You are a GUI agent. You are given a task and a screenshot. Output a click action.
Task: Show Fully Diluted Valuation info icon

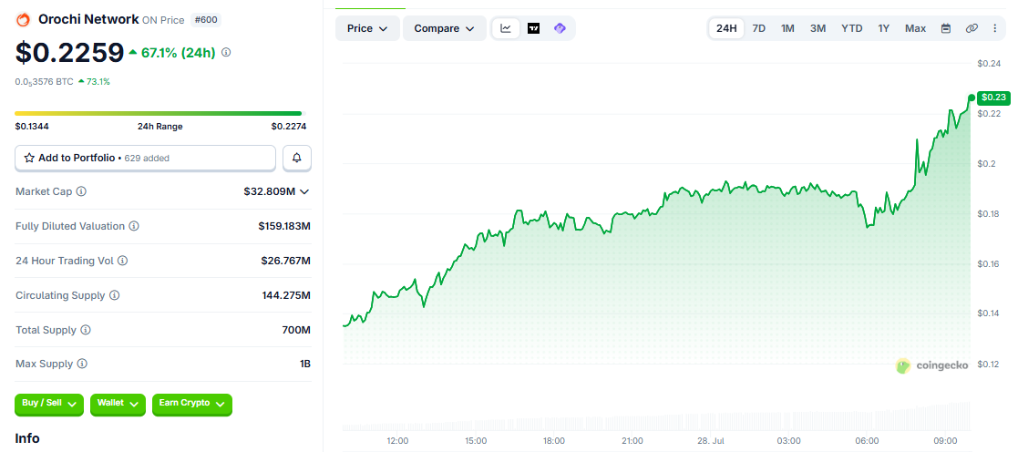[133, 226]
